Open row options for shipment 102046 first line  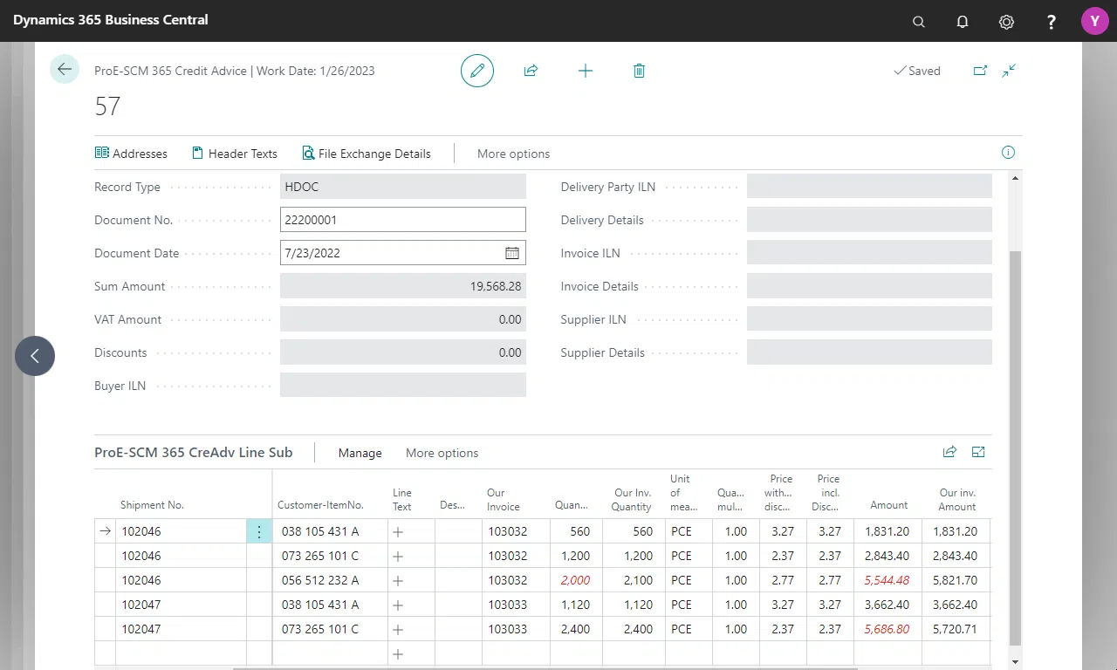point(259,531)
